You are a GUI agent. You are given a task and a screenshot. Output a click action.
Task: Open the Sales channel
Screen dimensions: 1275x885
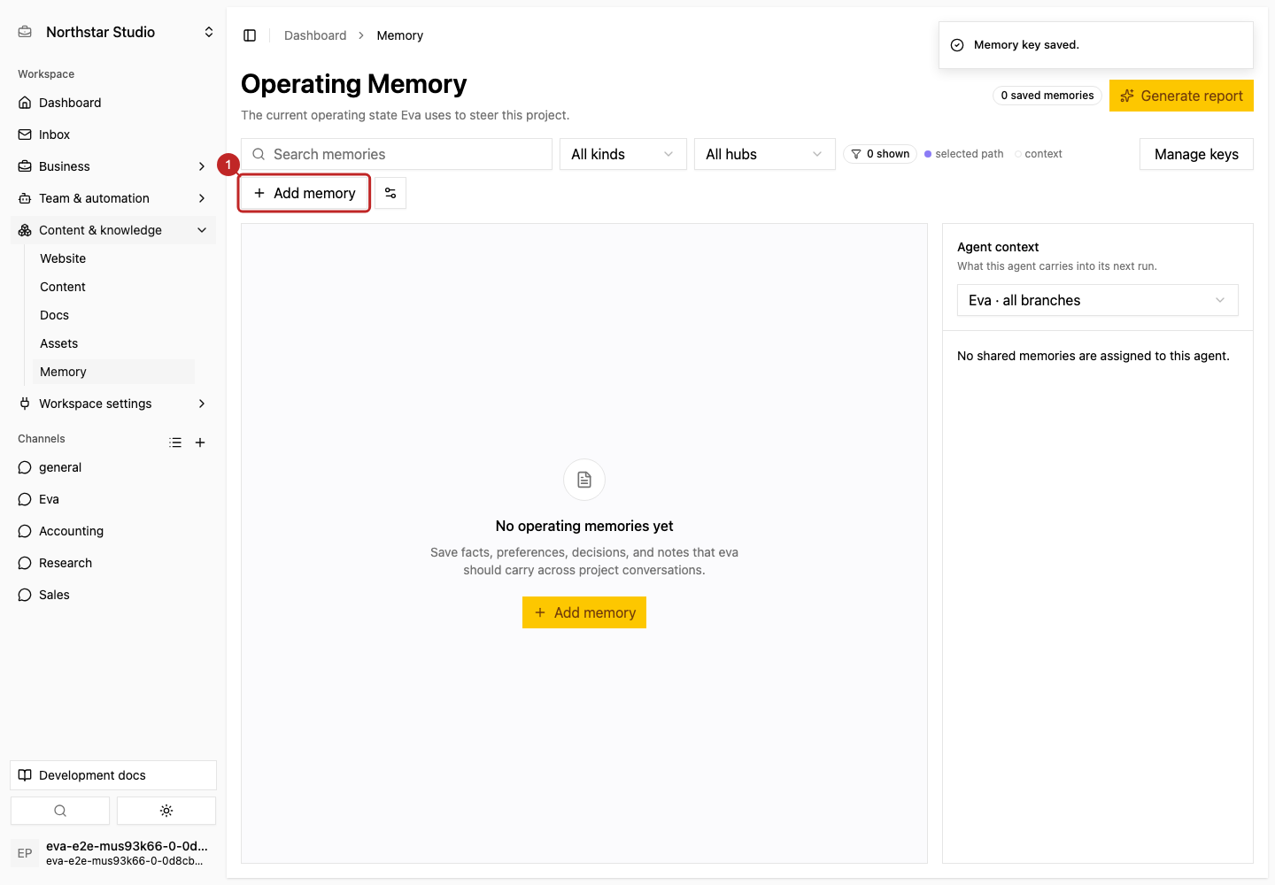tap(113, 595)
